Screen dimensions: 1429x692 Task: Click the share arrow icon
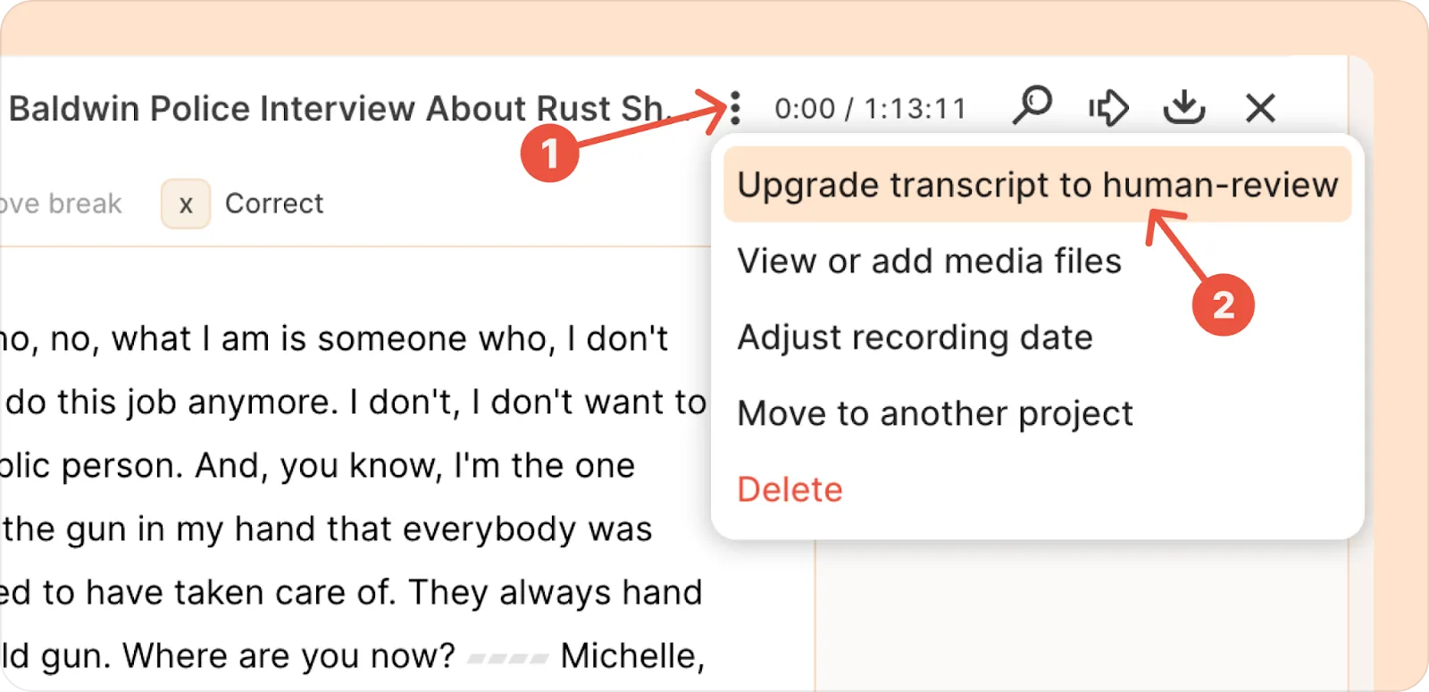click(x=1108, y=108)
